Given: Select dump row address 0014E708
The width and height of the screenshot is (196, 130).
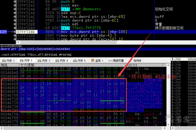Looking at the screenshot, I should tap(9, 95).
